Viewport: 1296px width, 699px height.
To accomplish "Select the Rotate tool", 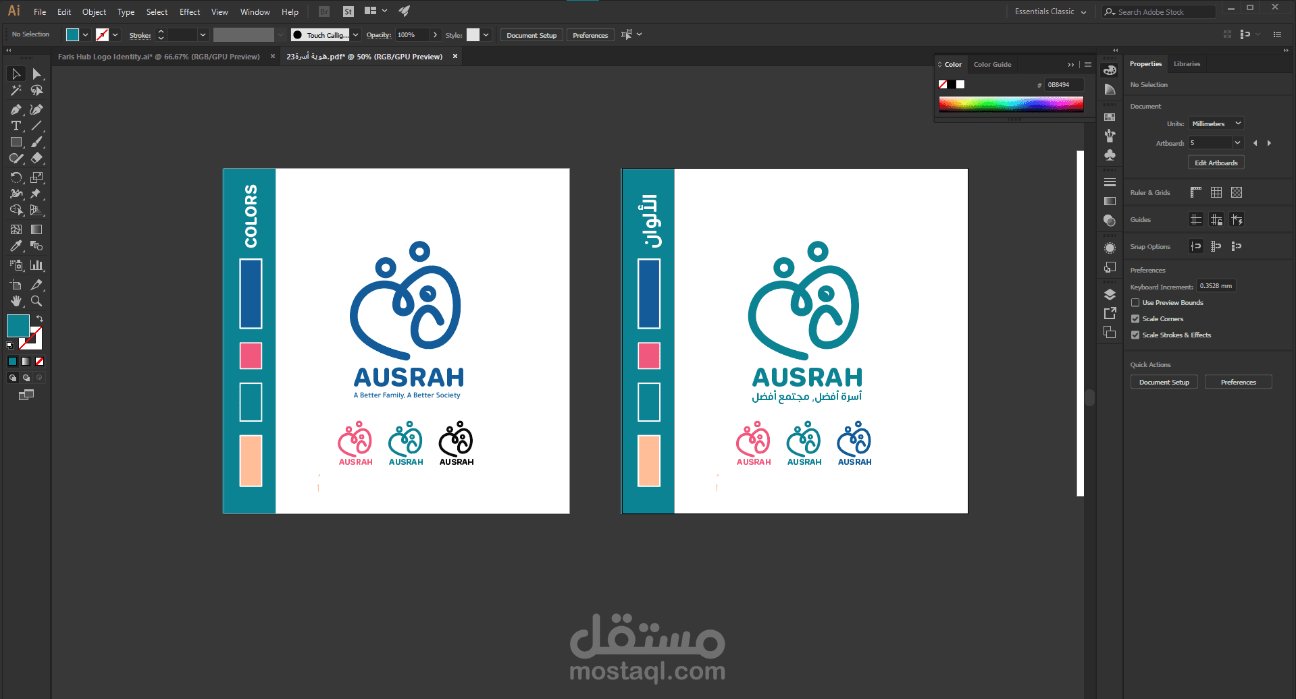I will pos(16,177).
